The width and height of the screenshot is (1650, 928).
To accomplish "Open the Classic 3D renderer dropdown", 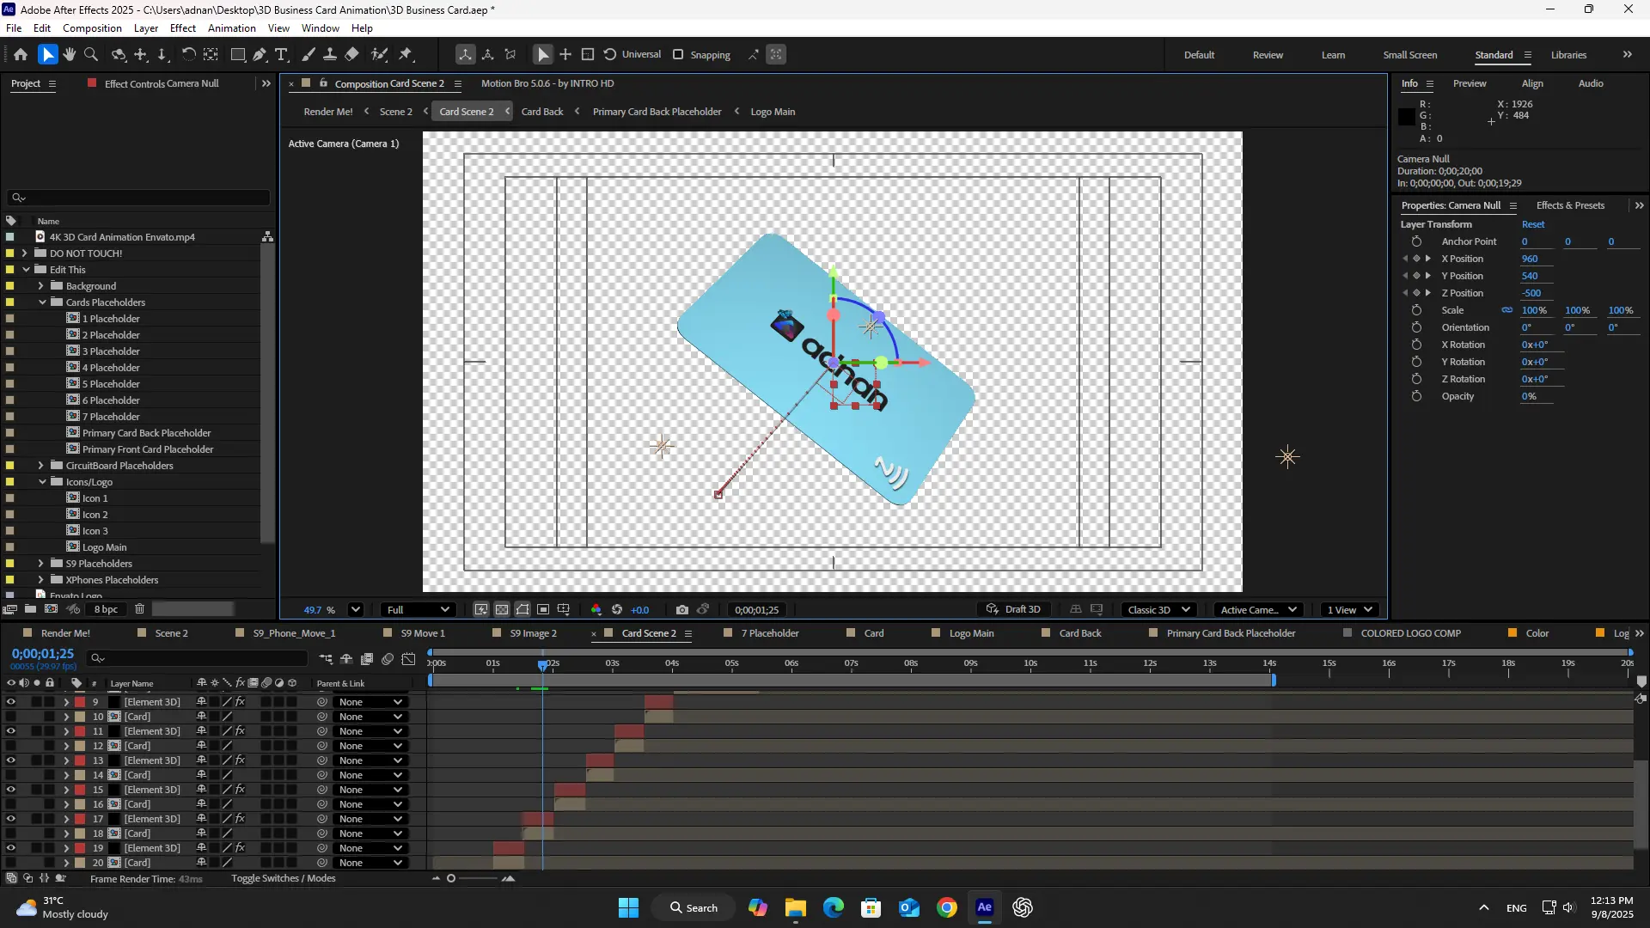I will click(x=1158, y=609).
